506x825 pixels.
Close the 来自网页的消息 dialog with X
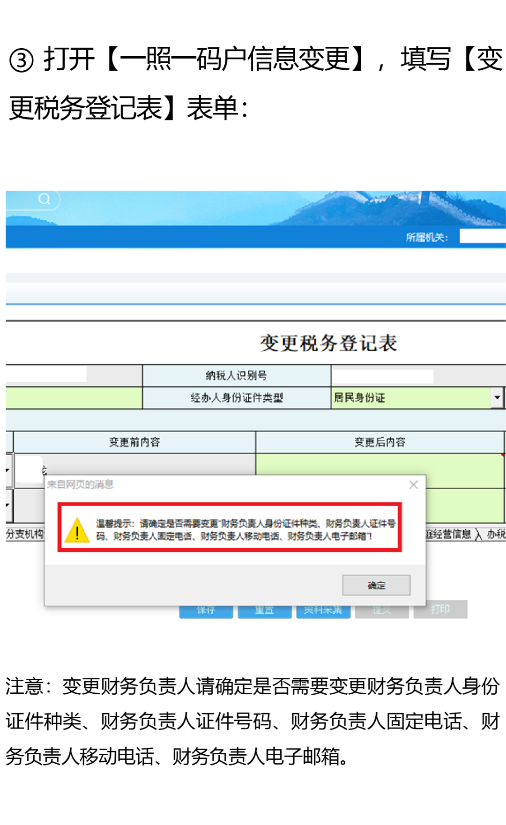pos(413,485)
